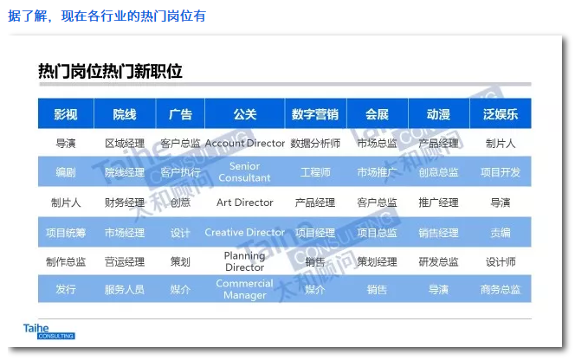The width and height of the screenshot is (575, 360).
Task: Select the 创意总监 cell
Action: (x=438, y=172)
